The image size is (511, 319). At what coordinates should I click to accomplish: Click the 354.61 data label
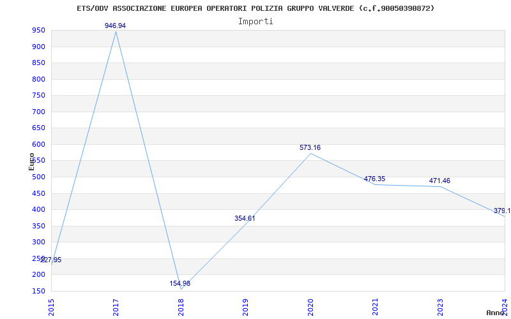click(x=245, y=218)
